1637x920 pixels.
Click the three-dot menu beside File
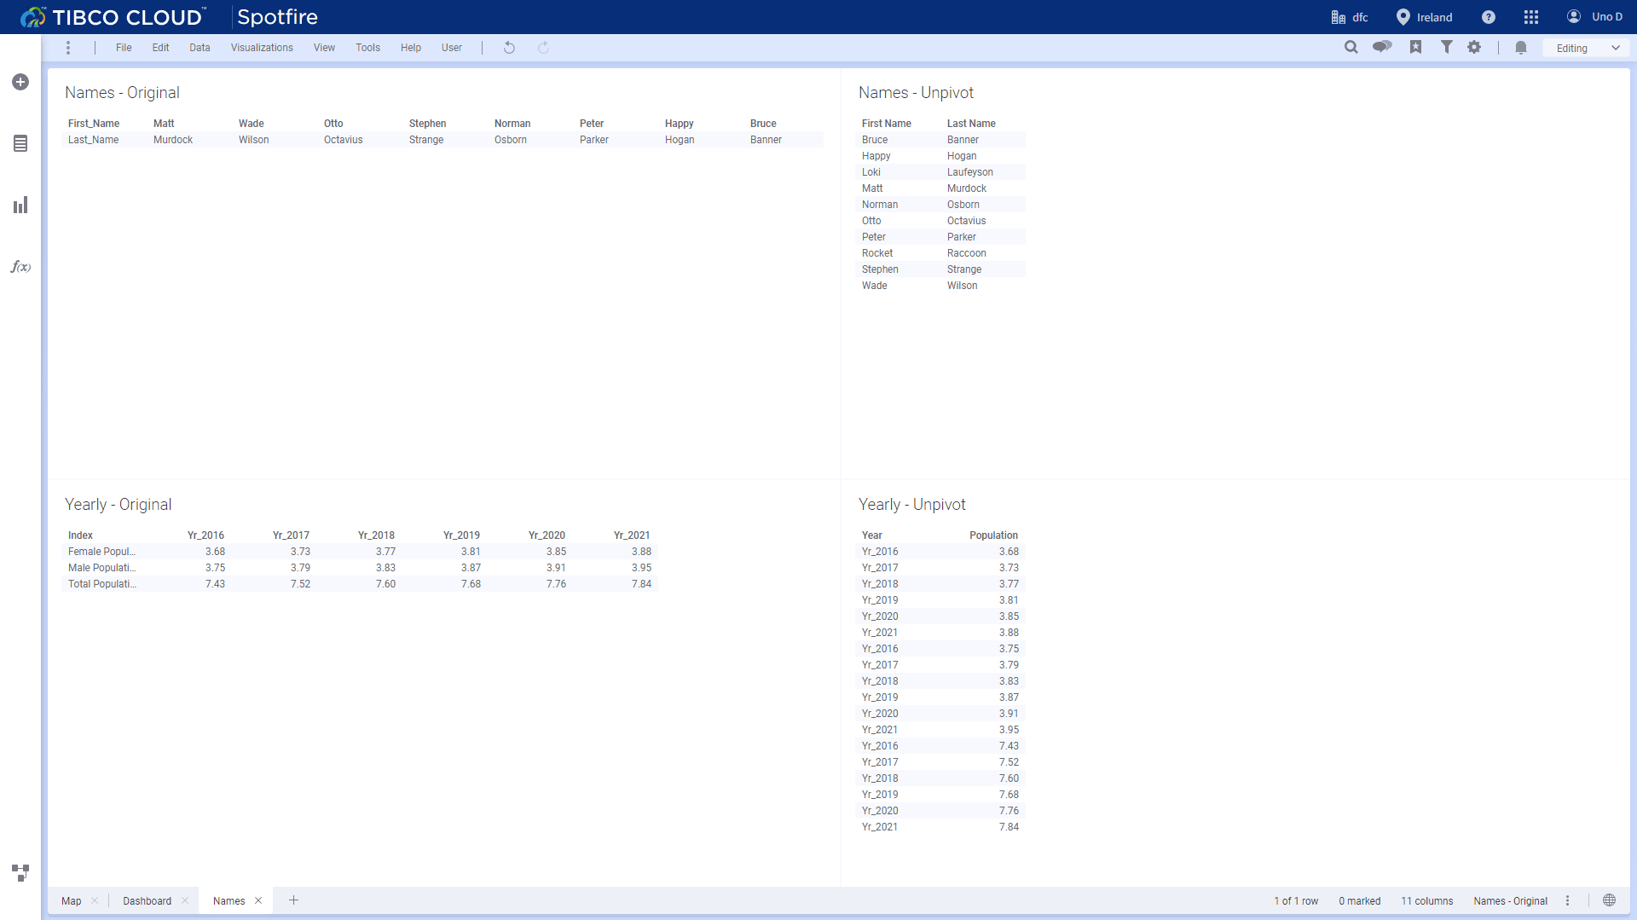click(x=68, y=48)
